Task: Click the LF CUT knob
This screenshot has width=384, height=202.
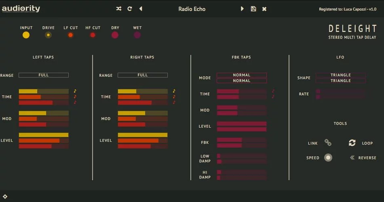Action: [x=70, y=35]
